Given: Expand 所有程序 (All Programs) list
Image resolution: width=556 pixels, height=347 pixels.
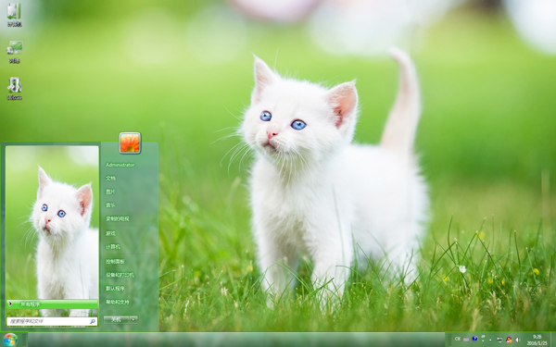Looking at the screenshot, I should pos(52,304).
